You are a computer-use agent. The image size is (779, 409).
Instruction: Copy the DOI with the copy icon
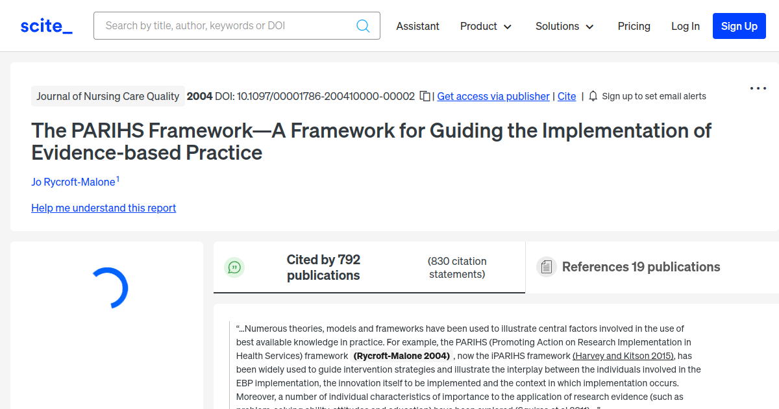[x=425, y=96]
